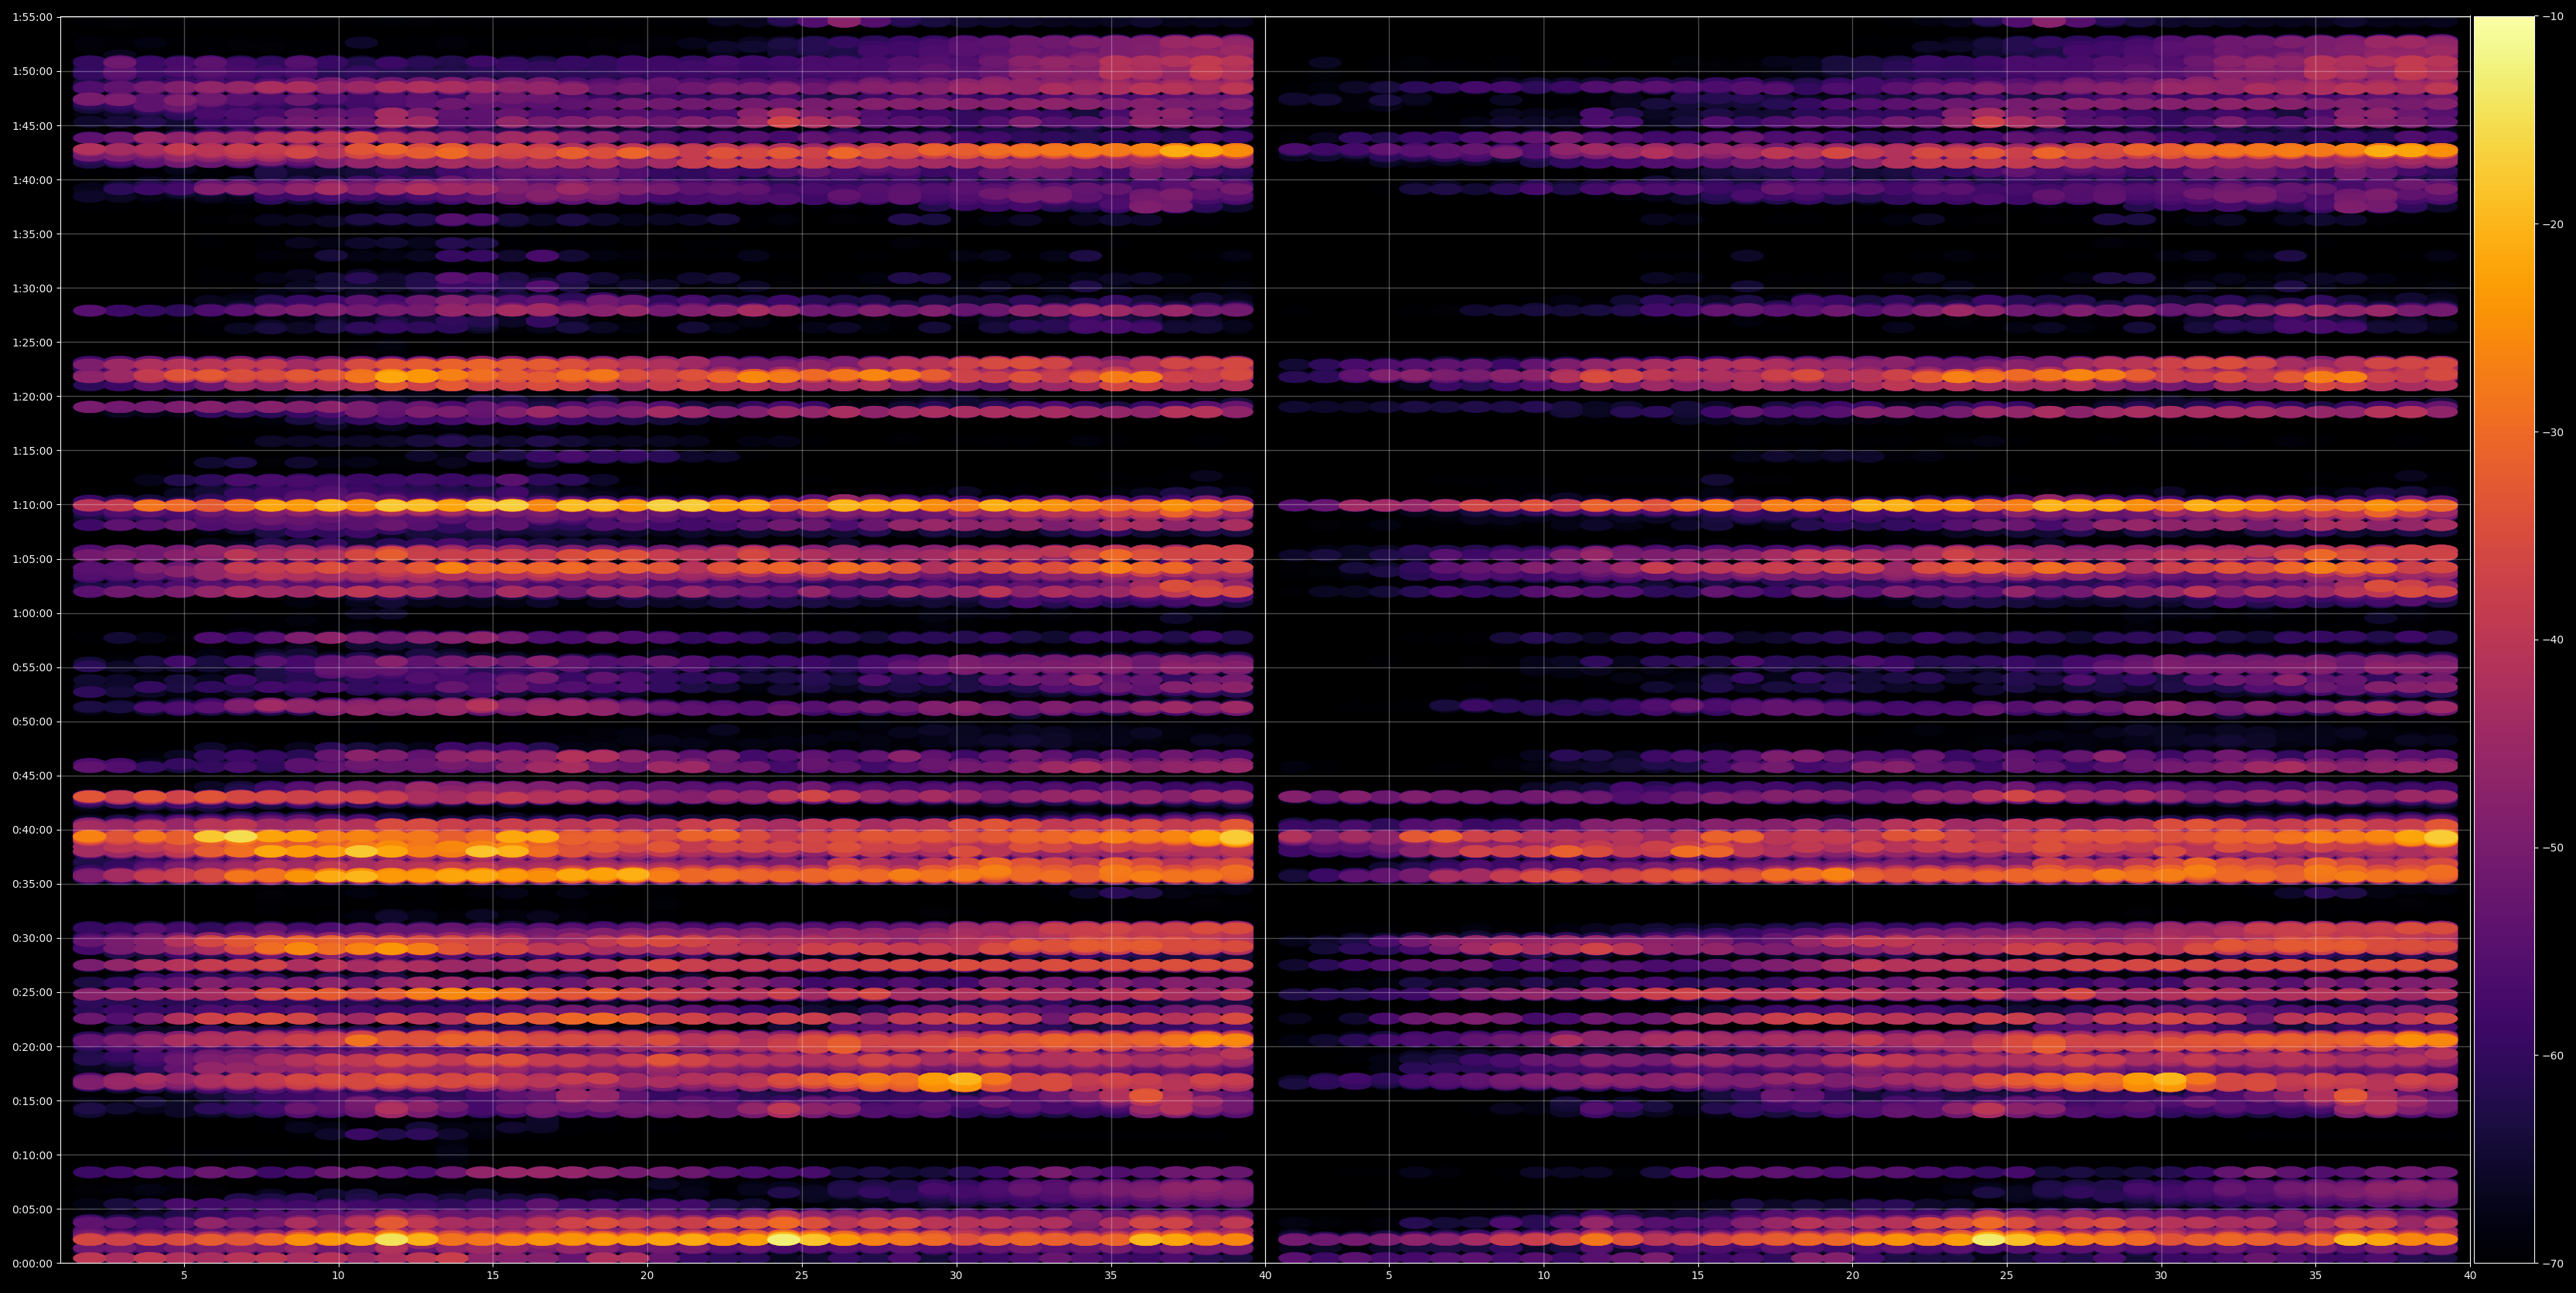This screenshot has width=2576, height=1293.
Task: Click the 0:50:00 time label
Action: tap(32, 721)
